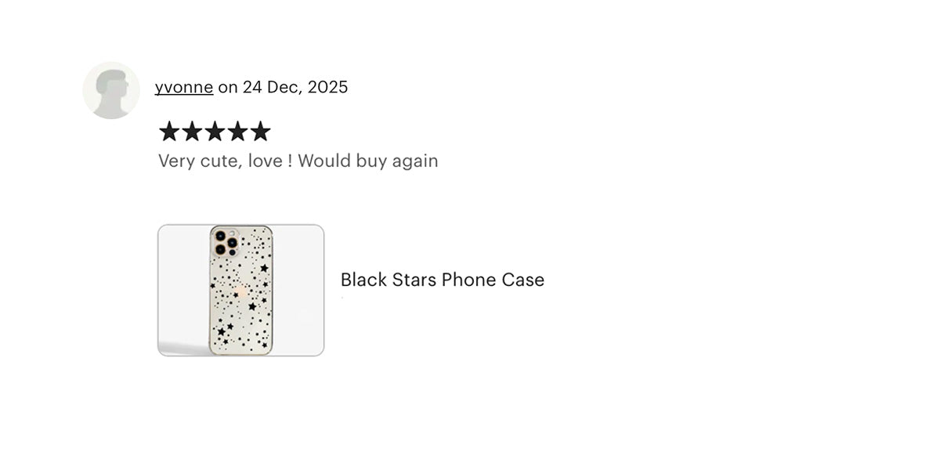
Task: Click the word on before the date
Action: point(227,87)
